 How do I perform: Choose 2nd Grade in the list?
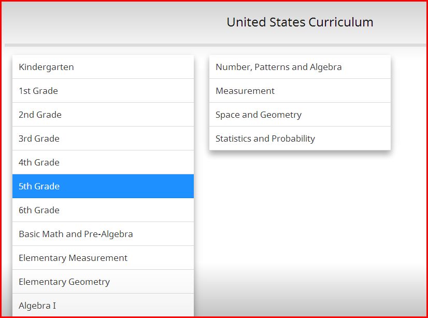click(103, 115)
